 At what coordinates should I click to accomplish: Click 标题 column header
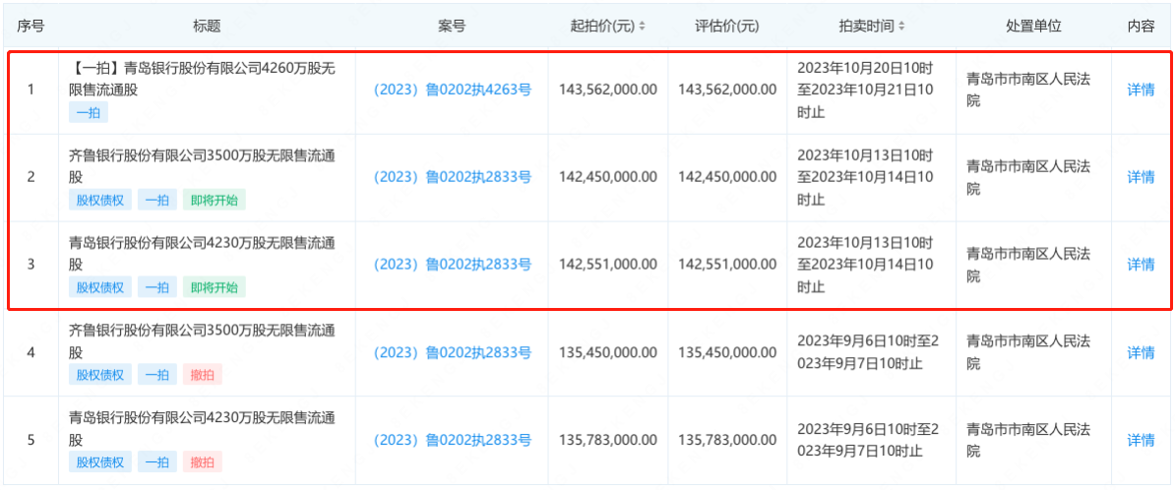[x=206, y=27]
